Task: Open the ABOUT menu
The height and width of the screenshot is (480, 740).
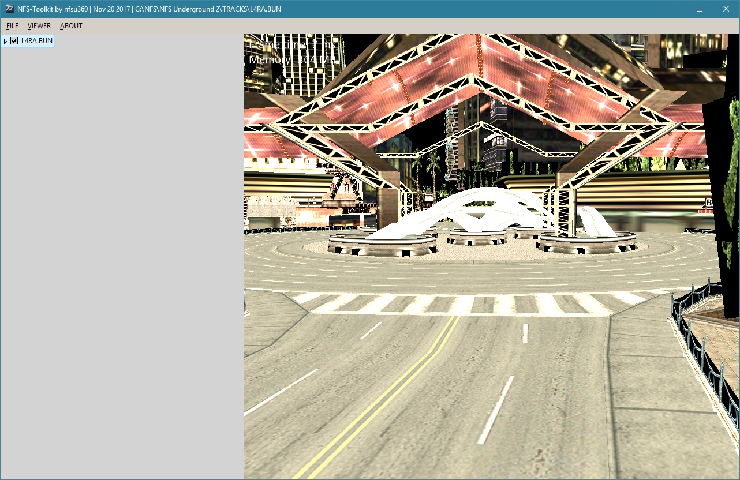Action: 71,26
